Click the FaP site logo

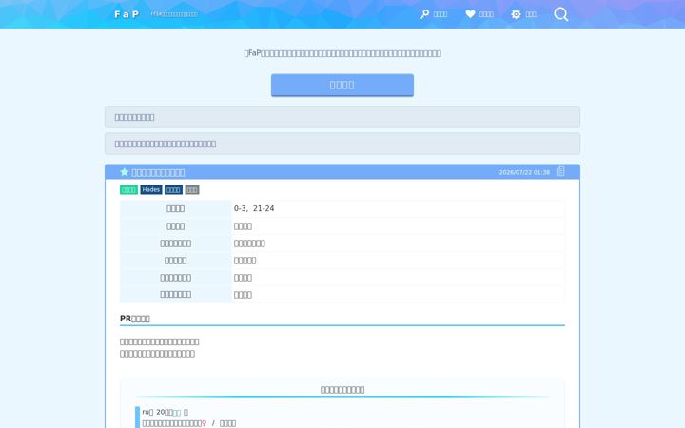click(x=127, y=14)
